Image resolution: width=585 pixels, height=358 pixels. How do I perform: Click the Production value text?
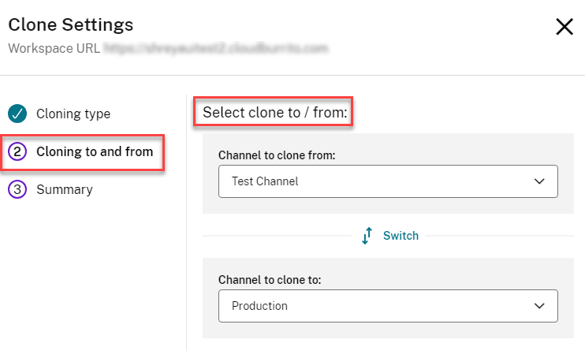pos(259,306)
